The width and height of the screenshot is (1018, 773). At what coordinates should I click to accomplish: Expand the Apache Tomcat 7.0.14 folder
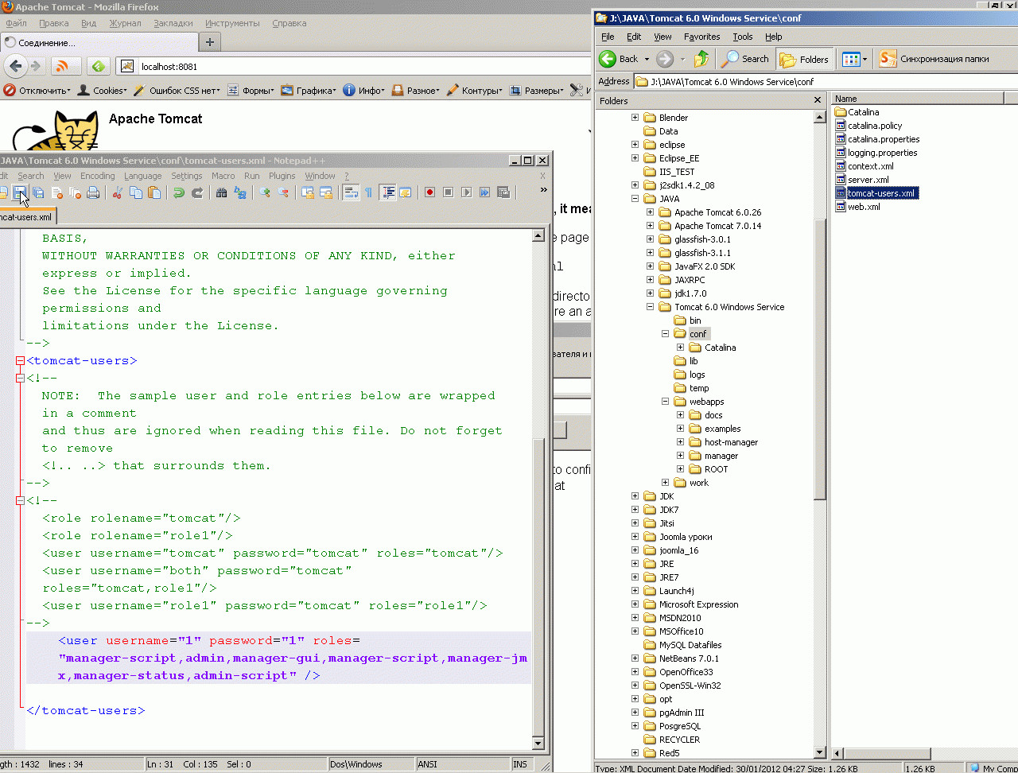coord(650,226)
